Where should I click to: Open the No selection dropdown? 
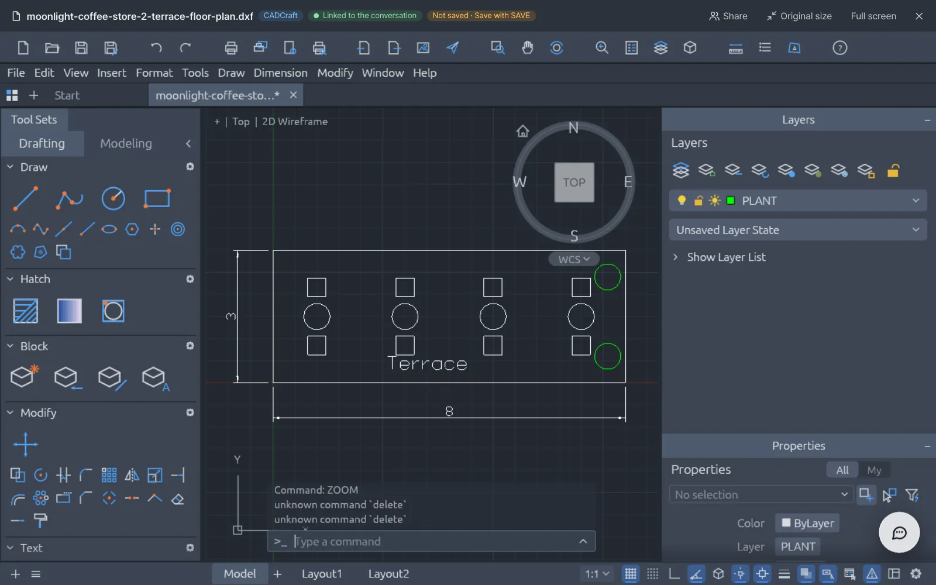coord(761,494)
